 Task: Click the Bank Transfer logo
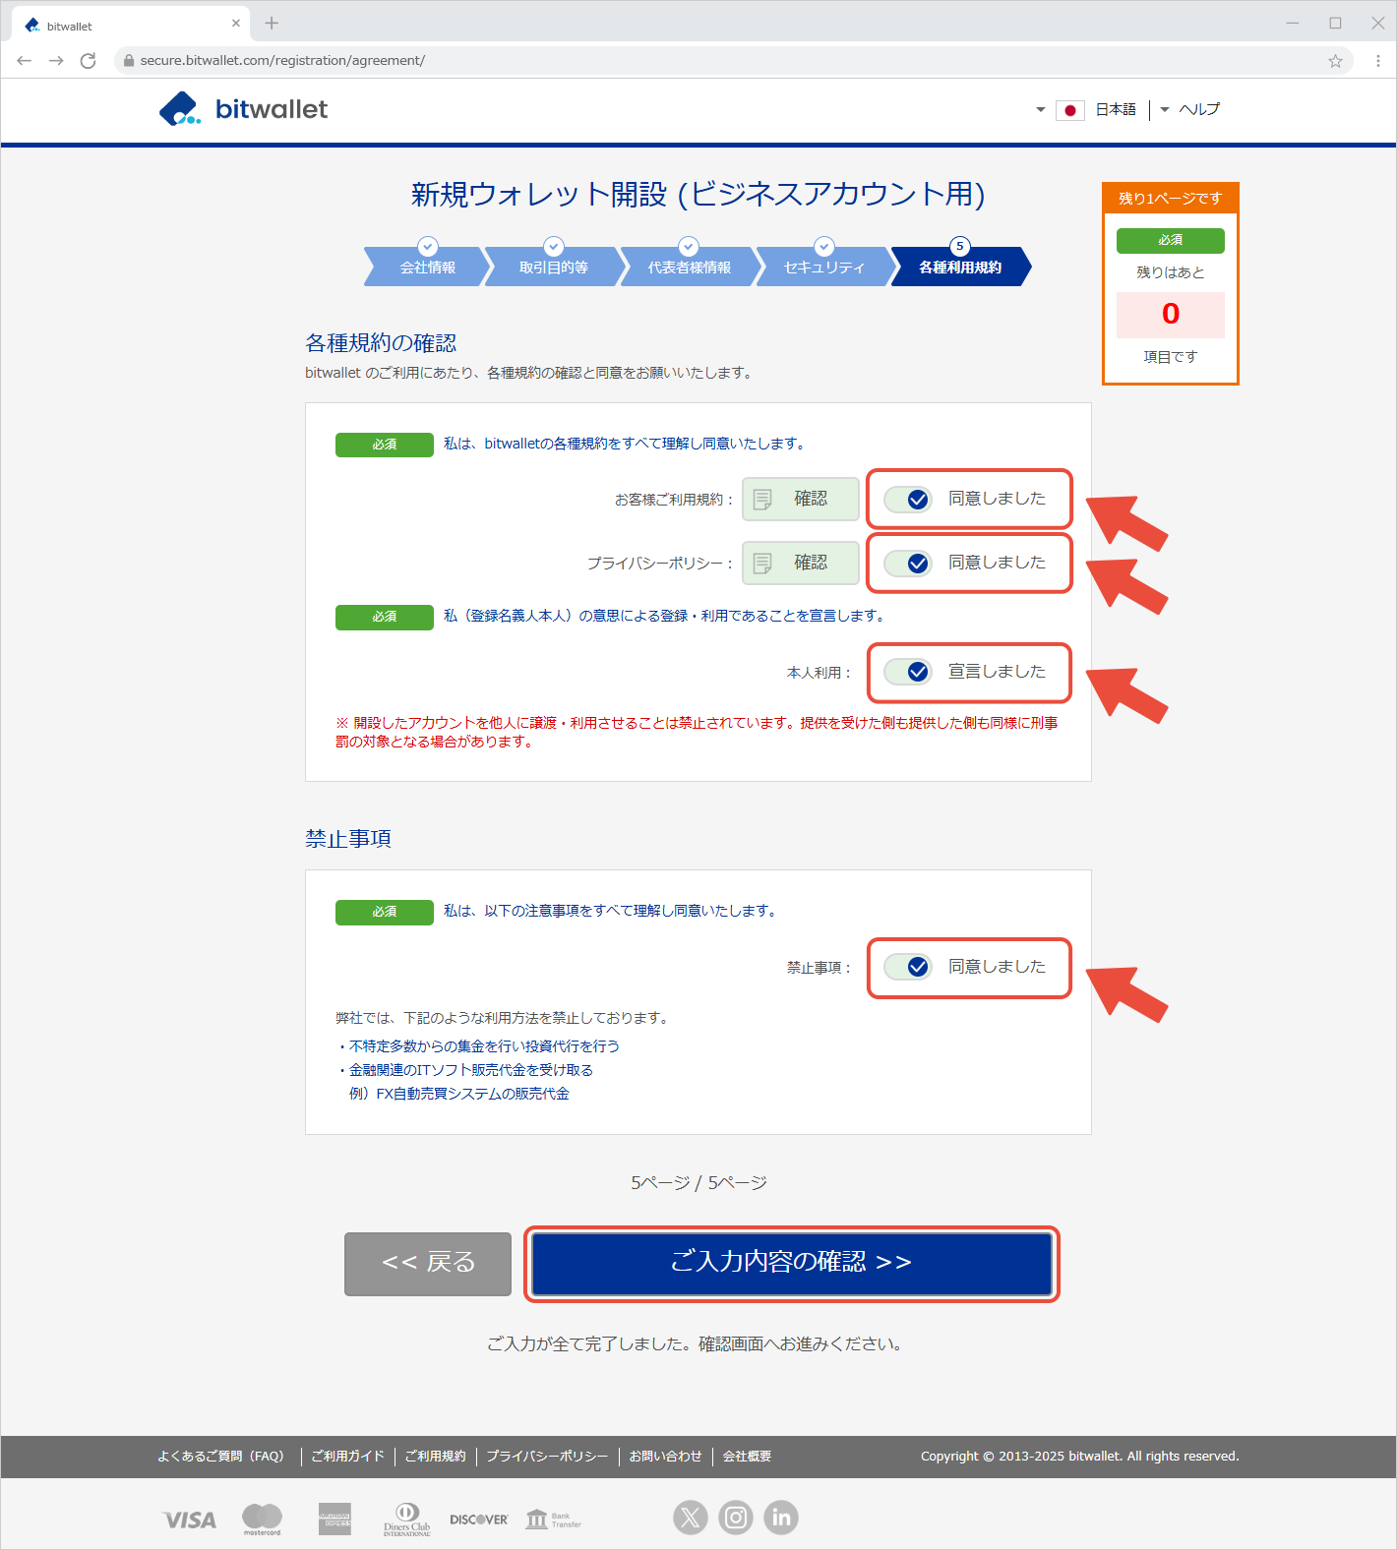click(x=554, y=1520)
